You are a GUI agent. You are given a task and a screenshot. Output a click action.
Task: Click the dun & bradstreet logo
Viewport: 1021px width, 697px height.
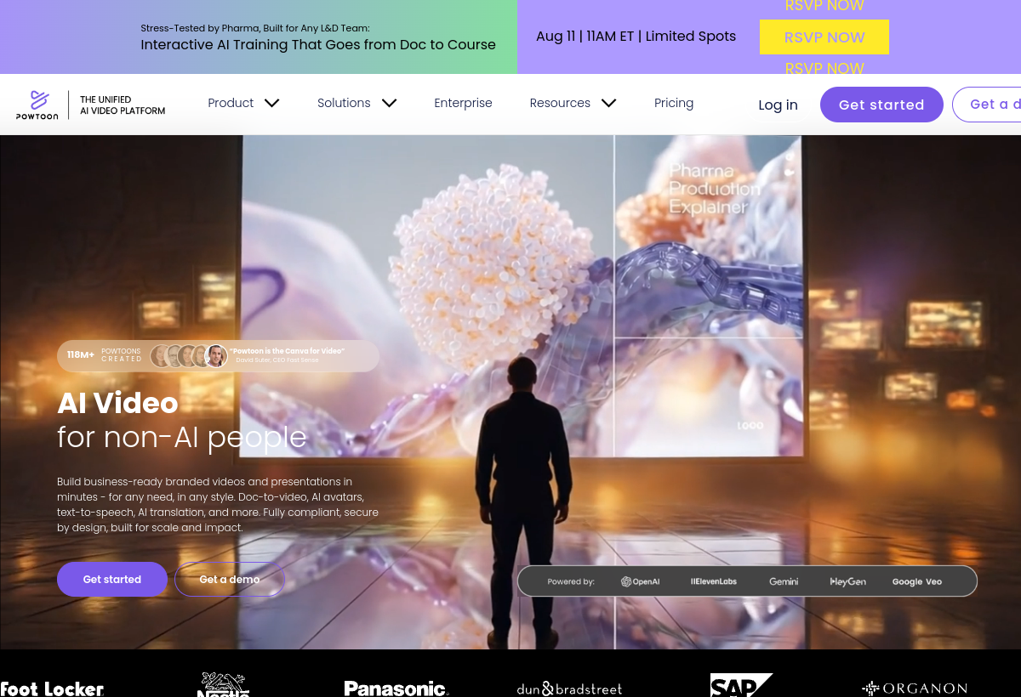click(x=569, y=688)
